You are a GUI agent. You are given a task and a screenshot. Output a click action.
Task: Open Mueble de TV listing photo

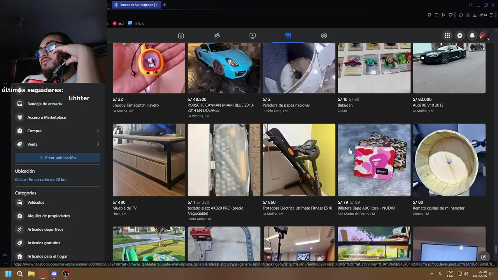(x=149, y=160)
